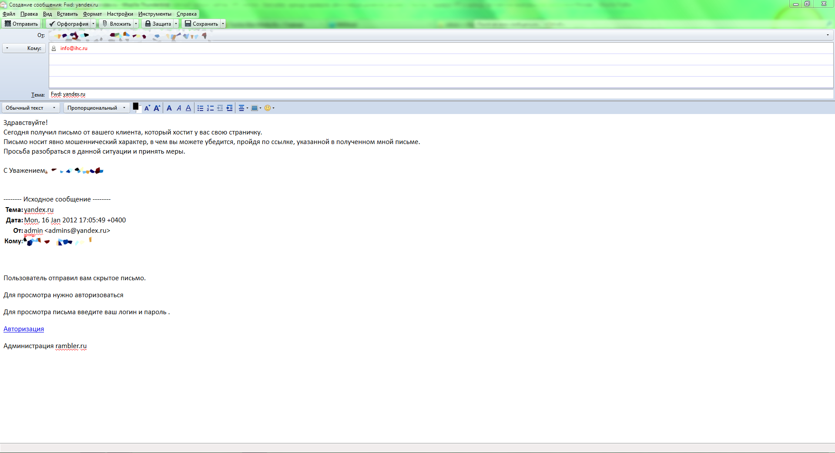Click the Дата value Mon, 16 Jan 2012
The width and height of the screenshot is (835, 453).
(x=75, y=220)
